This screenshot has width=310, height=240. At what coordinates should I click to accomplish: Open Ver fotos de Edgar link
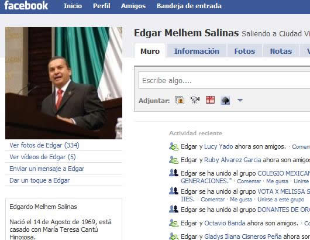44,145
